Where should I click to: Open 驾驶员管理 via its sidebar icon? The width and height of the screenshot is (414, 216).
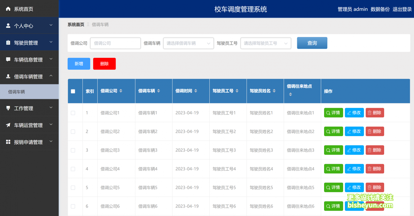(8, 42)
